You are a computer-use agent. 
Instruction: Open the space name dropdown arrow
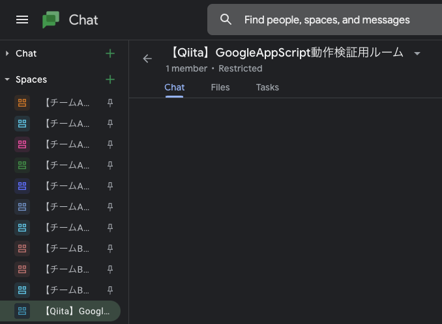[417, 53]
